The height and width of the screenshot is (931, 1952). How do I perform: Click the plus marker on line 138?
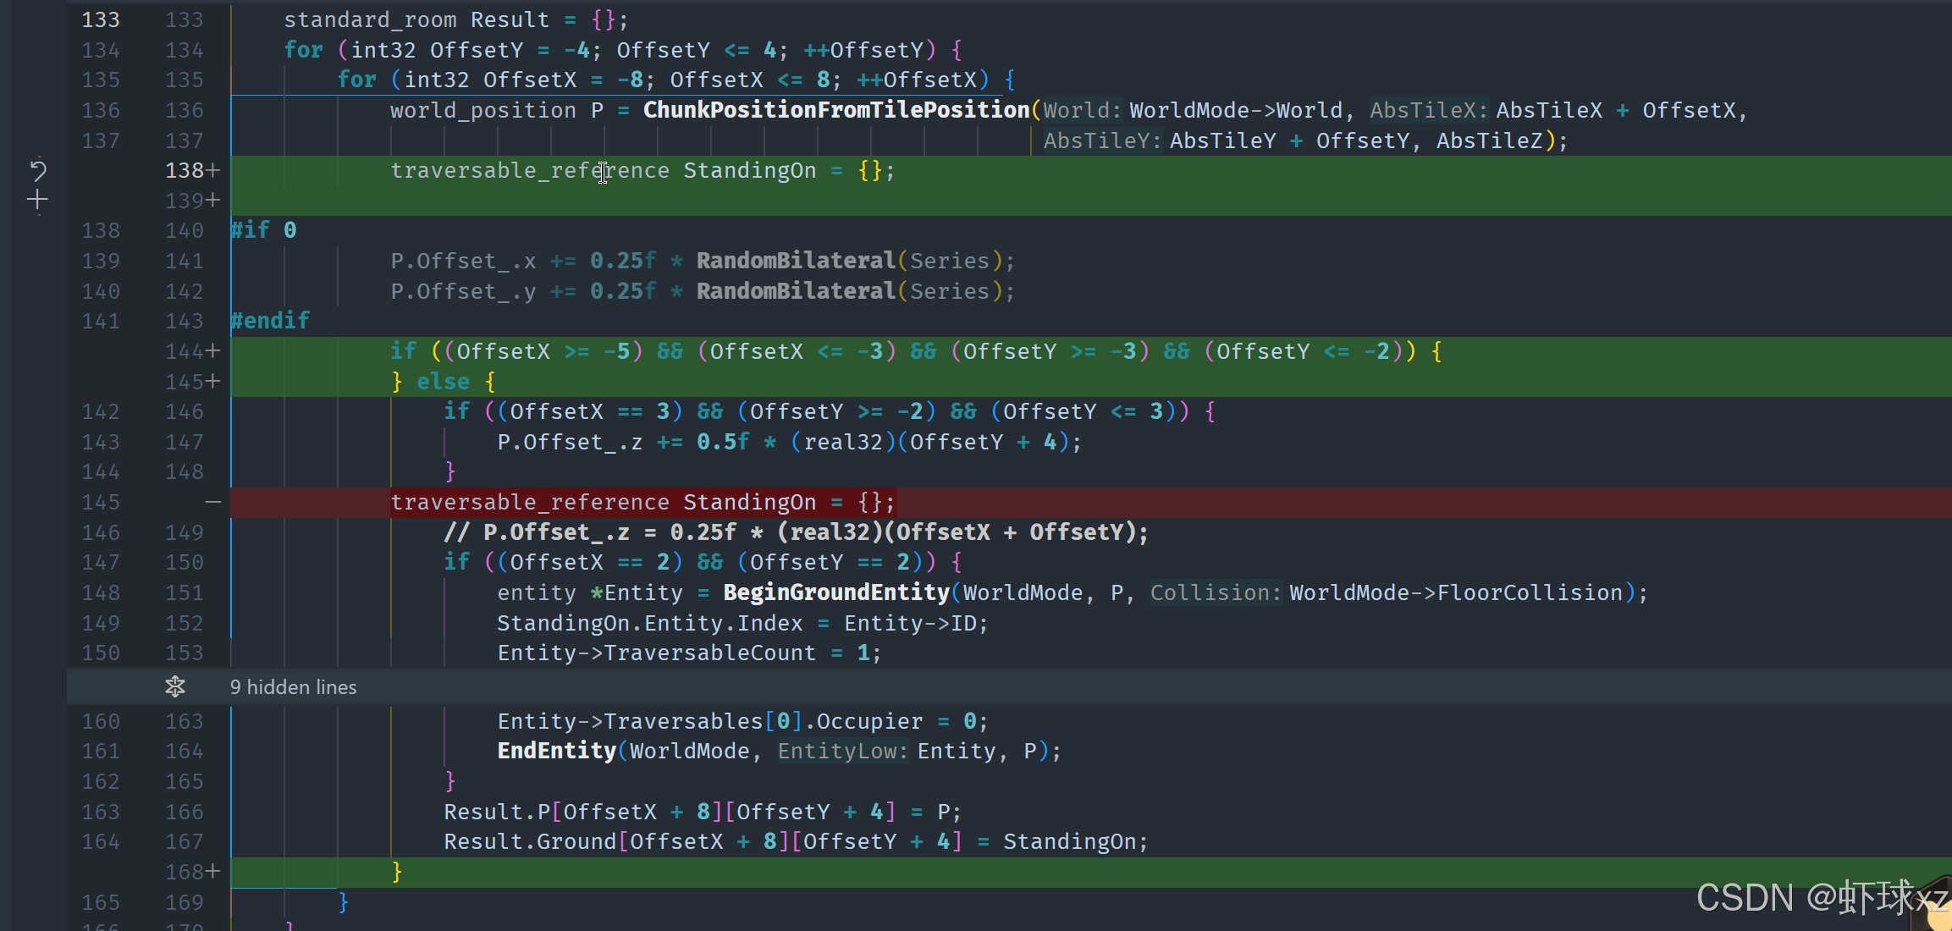213,171
